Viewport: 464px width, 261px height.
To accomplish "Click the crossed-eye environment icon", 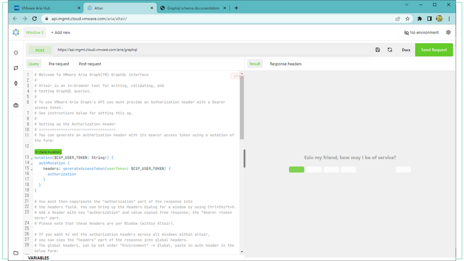I will tap(406, 33).
